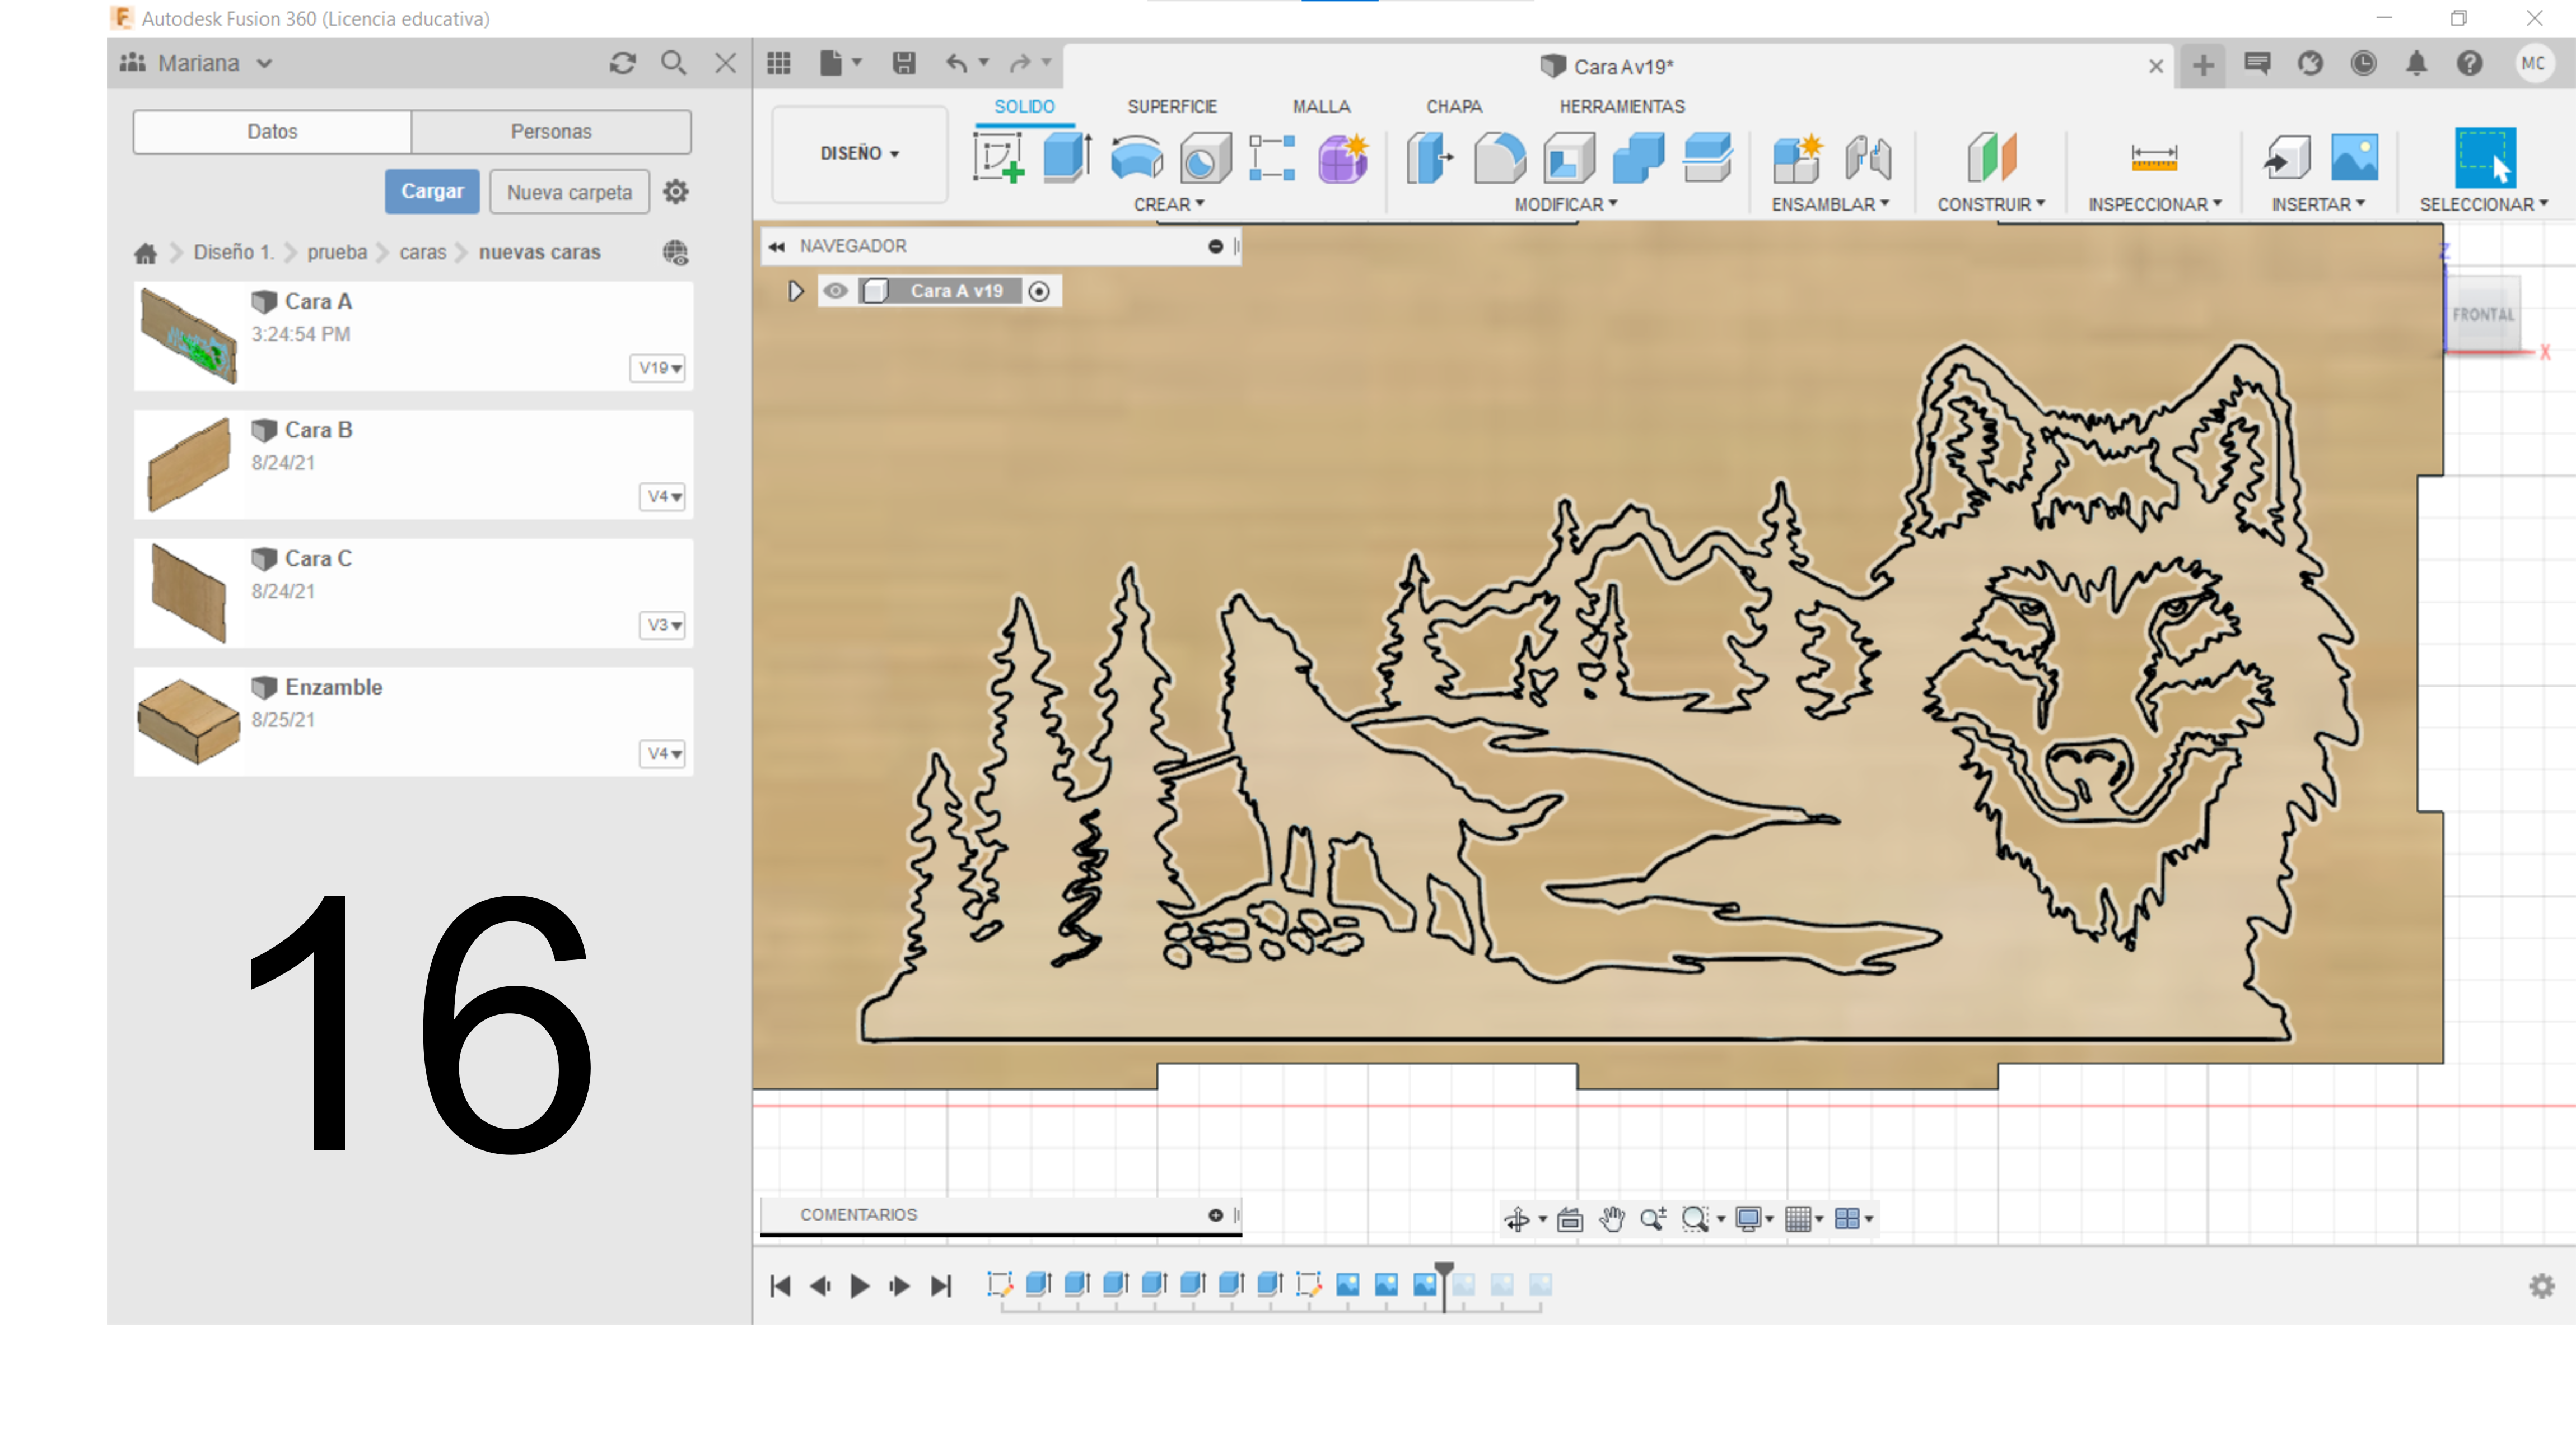Viewport: 2576px width, 1444px height.
Task: Click the Pan hand tool
Action: [1611, 1218]
